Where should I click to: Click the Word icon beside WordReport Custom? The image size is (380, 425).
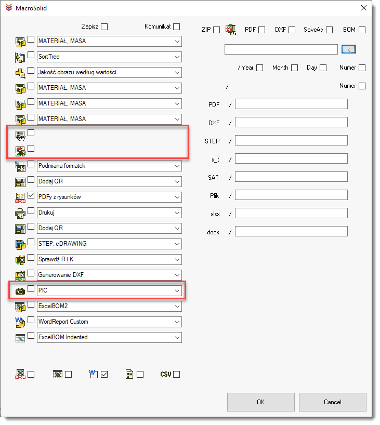coord(20,322)
